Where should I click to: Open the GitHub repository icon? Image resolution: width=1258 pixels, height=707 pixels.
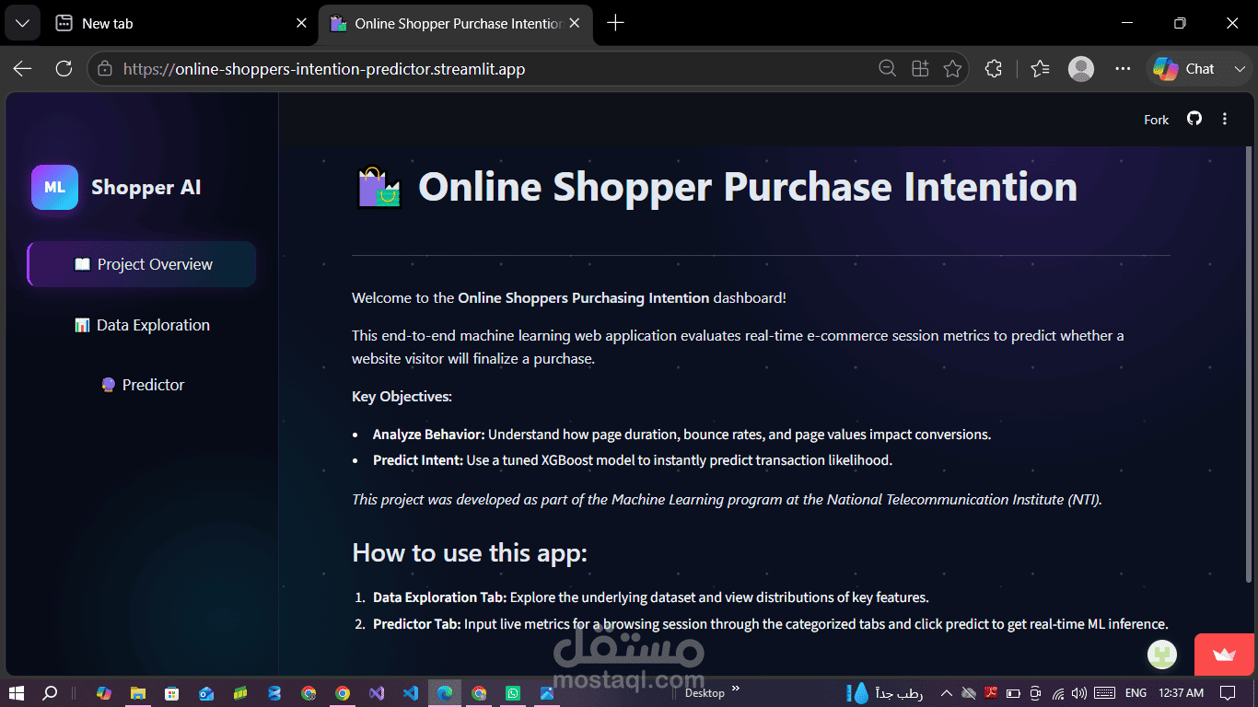1194,119
